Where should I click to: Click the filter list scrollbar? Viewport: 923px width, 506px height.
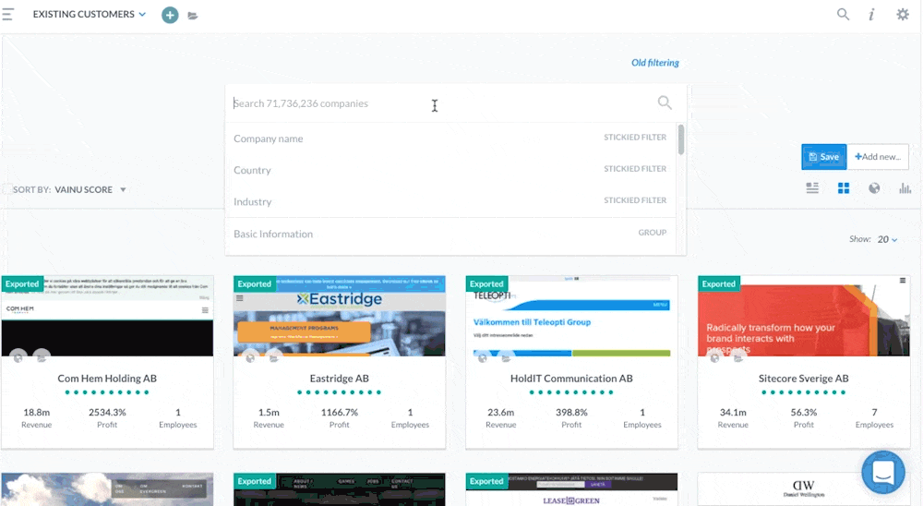click(x=681, y=139)
